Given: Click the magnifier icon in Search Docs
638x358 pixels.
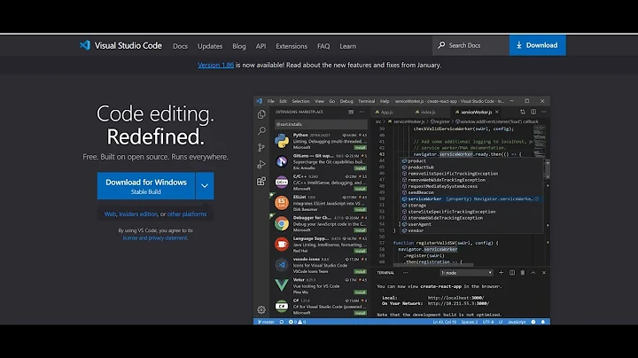Looking at the screenshot, I should pos(441,45).
